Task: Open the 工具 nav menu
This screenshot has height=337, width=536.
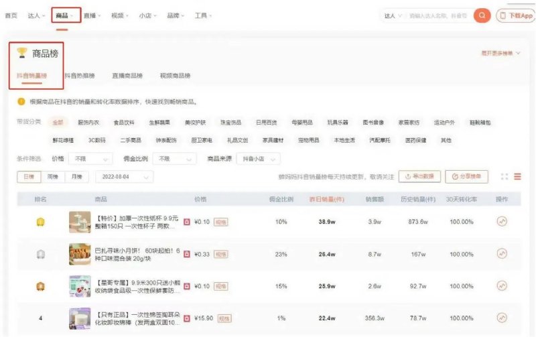Action: click(x=203, y=15)
